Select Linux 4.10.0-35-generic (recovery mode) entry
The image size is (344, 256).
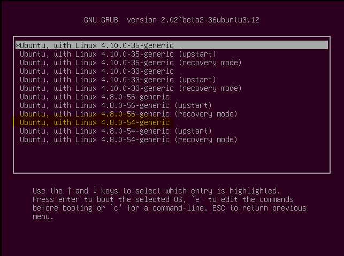(x=131, y=63)
